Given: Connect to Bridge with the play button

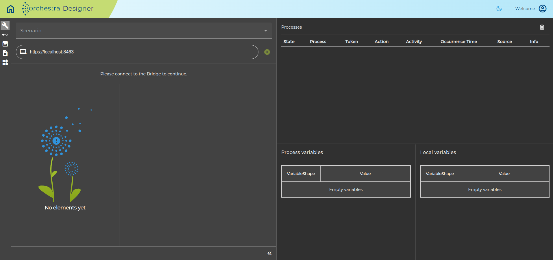Looking at the screenshot, I should [x=267, y=52].
